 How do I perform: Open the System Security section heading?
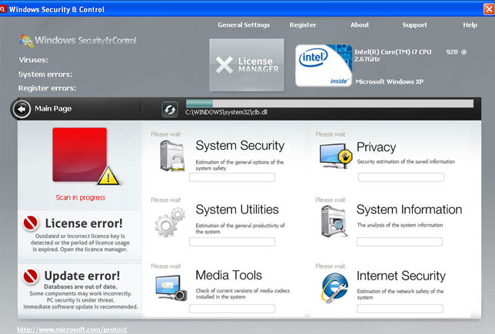(x=240, y=145)
